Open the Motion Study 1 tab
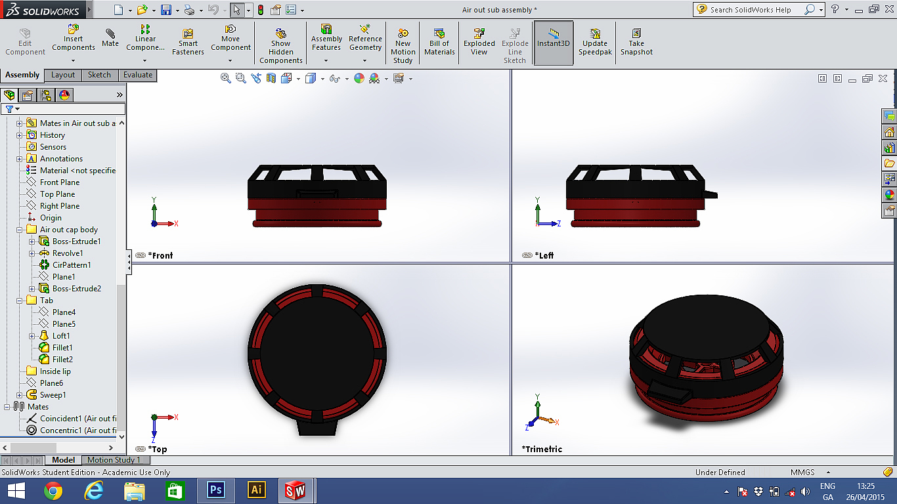 click(x=114, y=460)
